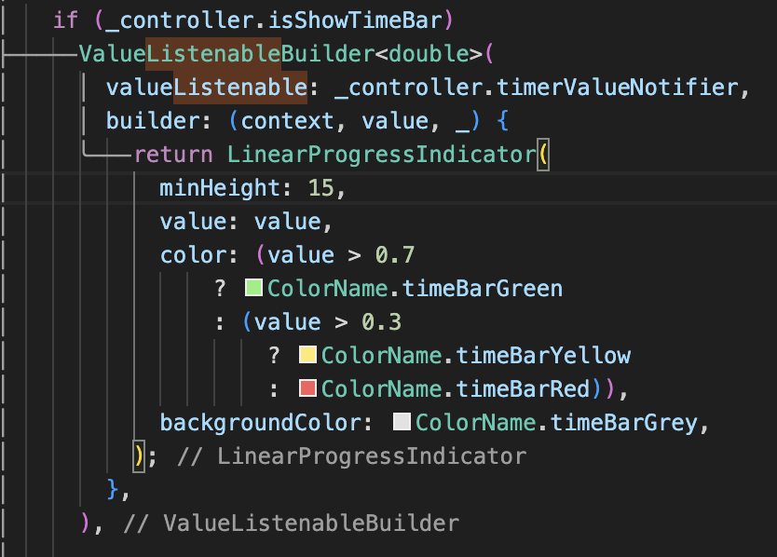The image size is (777, 557).
Task: Click the double generic type
Action: [429, 53]
